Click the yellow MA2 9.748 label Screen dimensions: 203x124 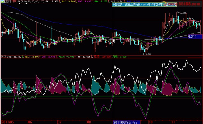click(x=67, y=1)
